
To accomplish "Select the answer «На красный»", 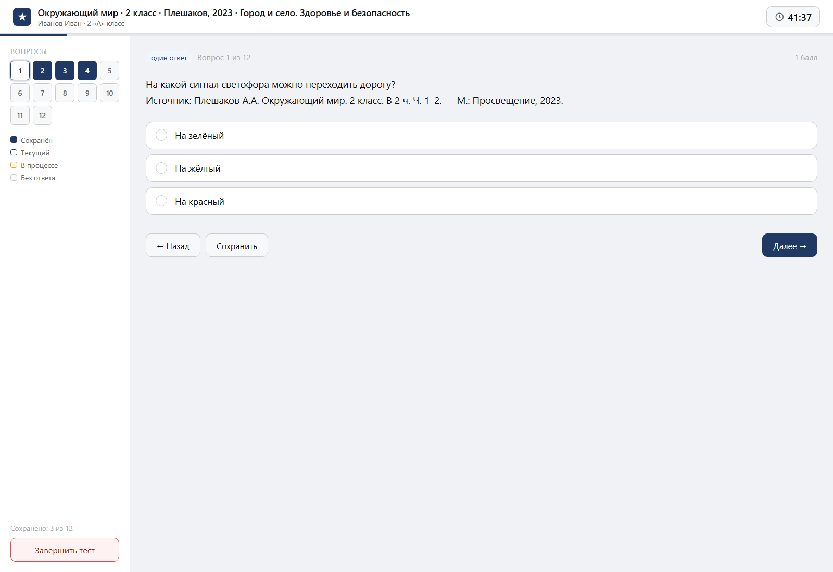I will (x=481, y=201).
